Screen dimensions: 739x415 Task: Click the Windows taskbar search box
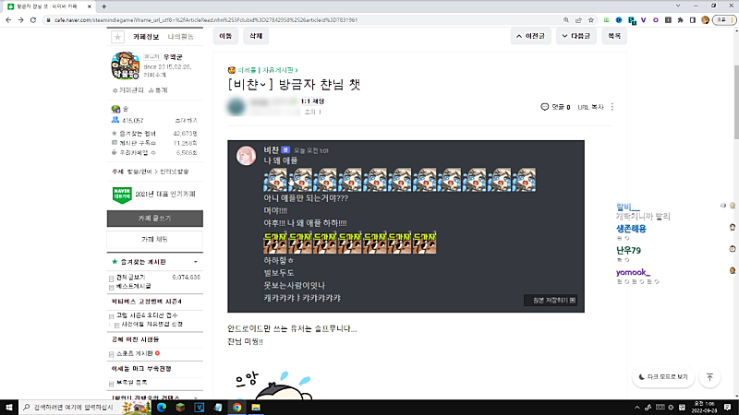(x=85, y=407)
